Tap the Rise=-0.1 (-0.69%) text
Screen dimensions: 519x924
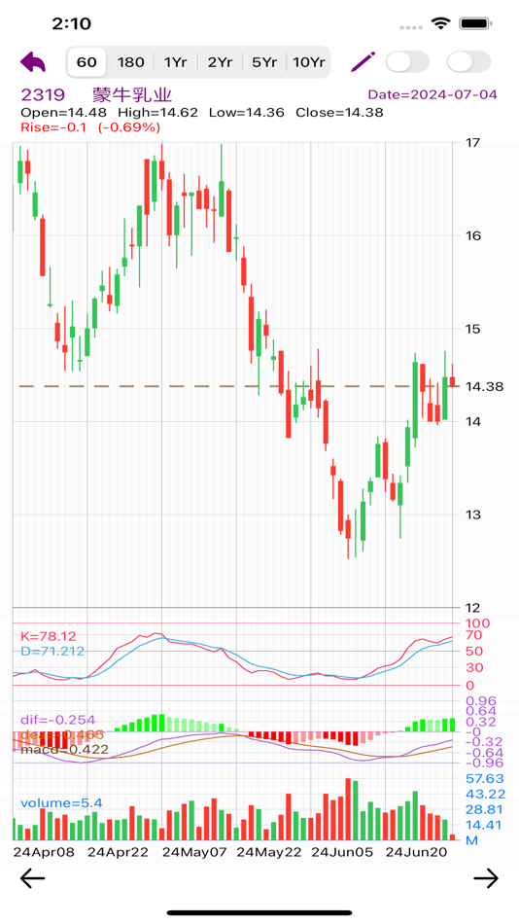pos(90,127)
